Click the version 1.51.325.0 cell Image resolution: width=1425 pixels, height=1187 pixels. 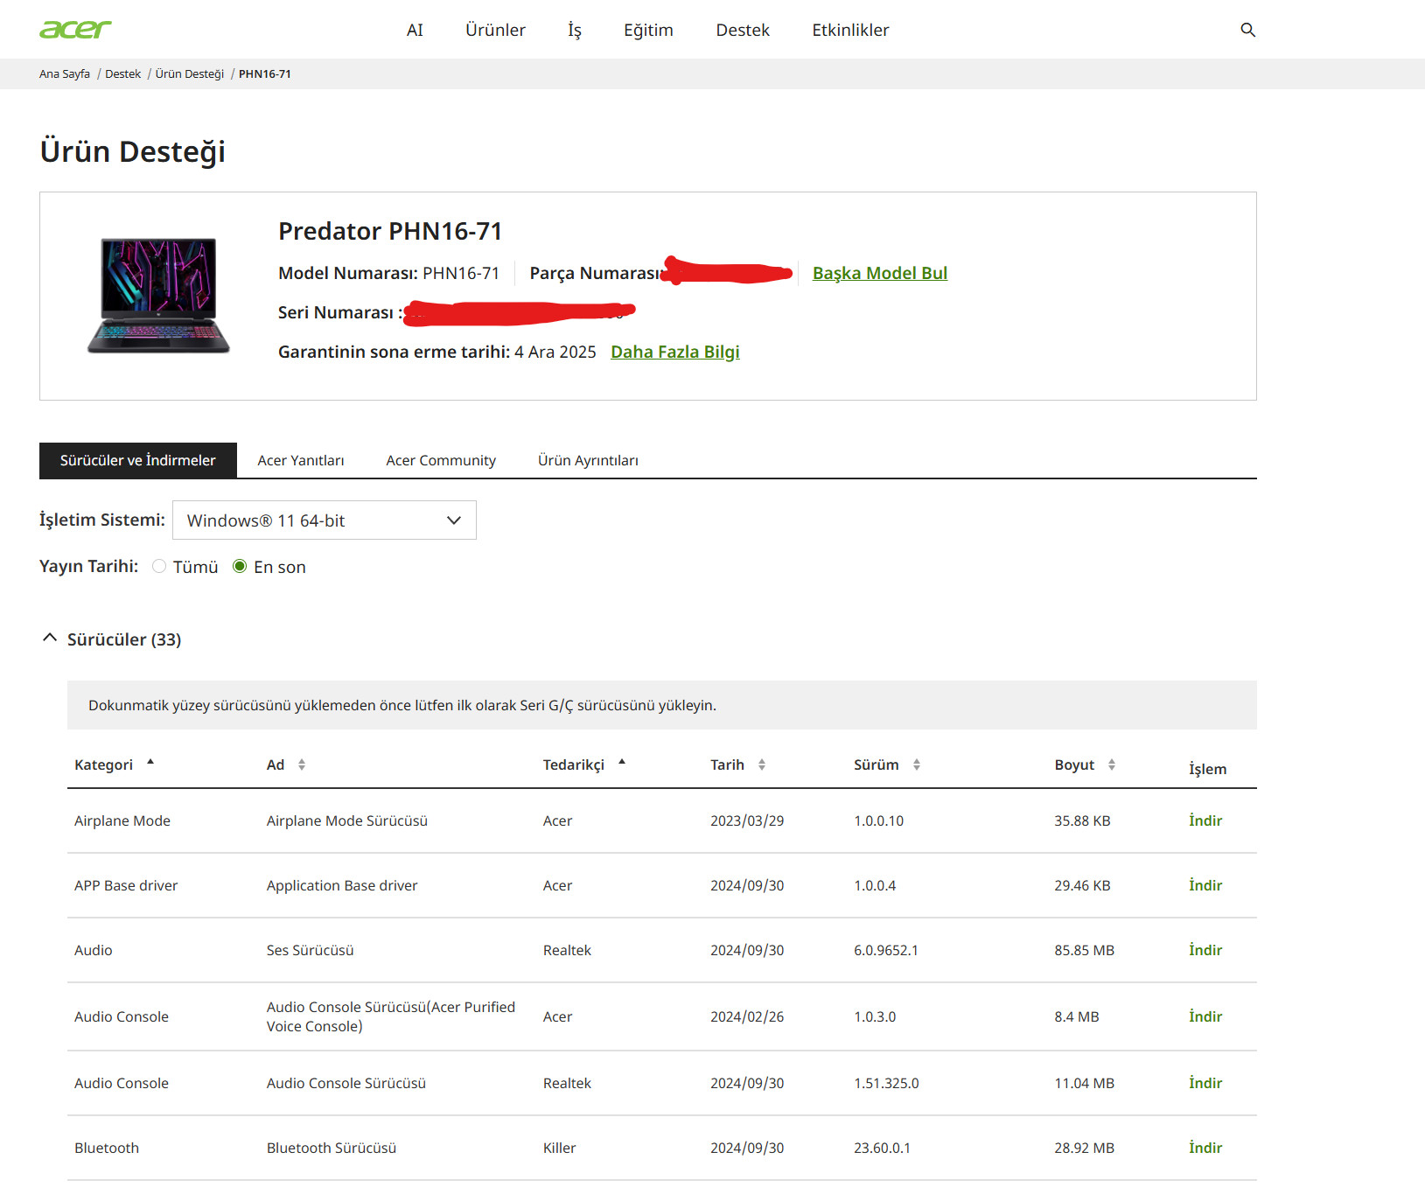pyautogui.click(x=886, y=1083)
